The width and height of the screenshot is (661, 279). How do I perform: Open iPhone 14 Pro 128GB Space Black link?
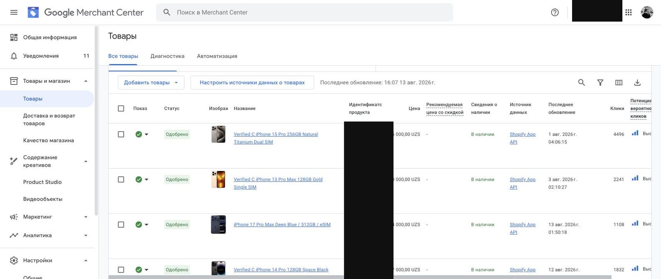click(281, 270)
